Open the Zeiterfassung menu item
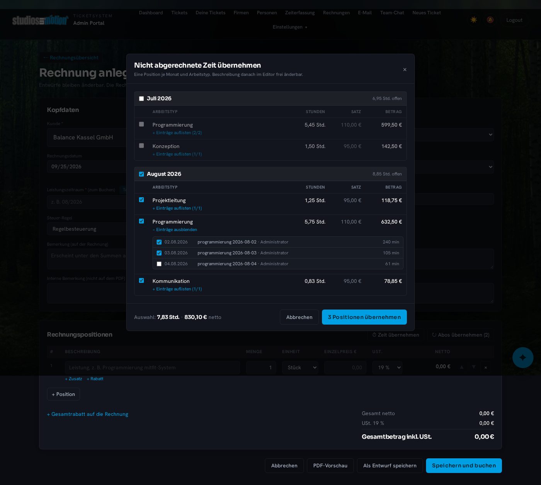 coord(300,13)
